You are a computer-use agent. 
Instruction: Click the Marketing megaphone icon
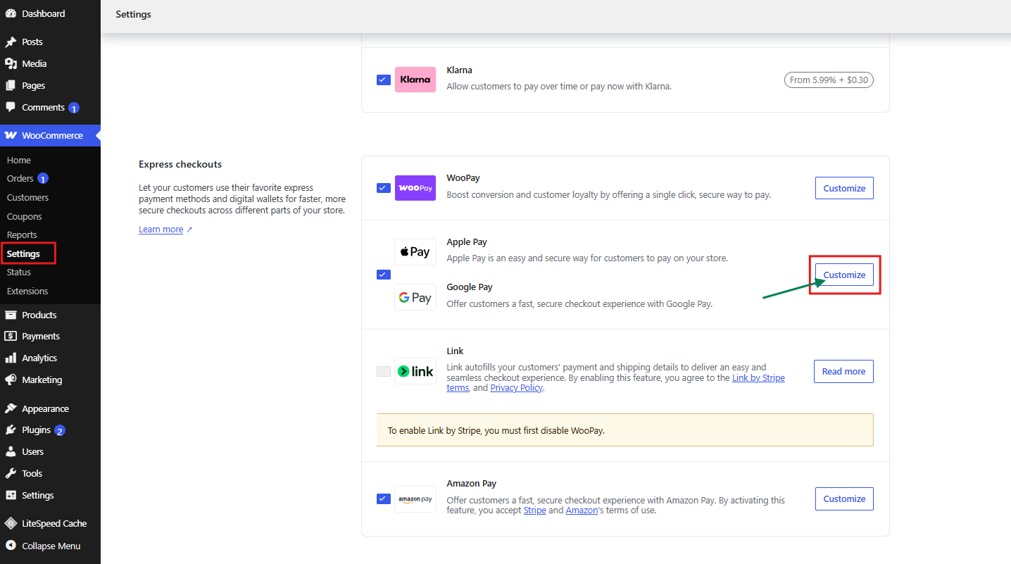(x=11, y=380)
